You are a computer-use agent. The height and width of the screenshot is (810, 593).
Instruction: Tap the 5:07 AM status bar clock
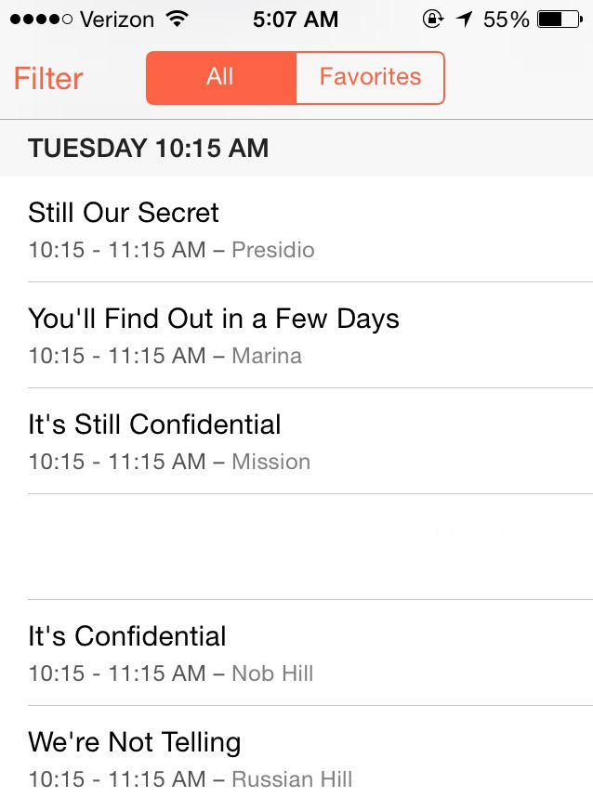[x=296, y=19]
